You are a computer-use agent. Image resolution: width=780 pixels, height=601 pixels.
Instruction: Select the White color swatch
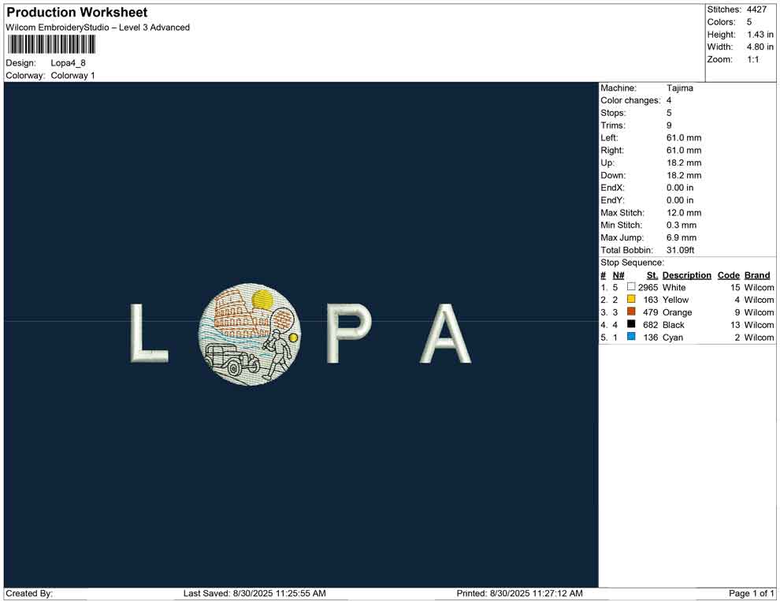631,288
